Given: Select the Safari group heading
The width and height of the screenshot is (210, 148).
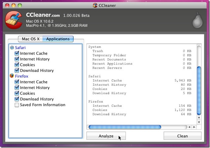Looking at the screenshot, I should (x=20, y=48).
